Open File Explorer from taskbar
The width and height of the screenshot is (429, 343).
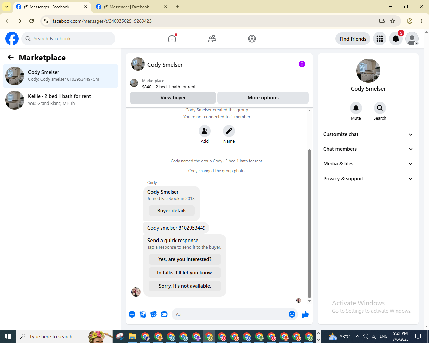coord(132,336)
